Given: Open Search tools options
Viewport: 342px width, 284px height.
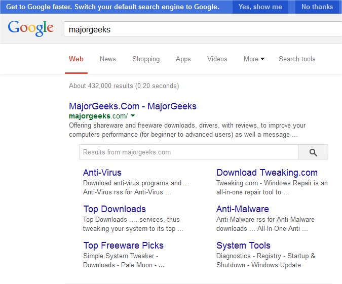Looking at the screenshot, I should click(x=297, y=59).
